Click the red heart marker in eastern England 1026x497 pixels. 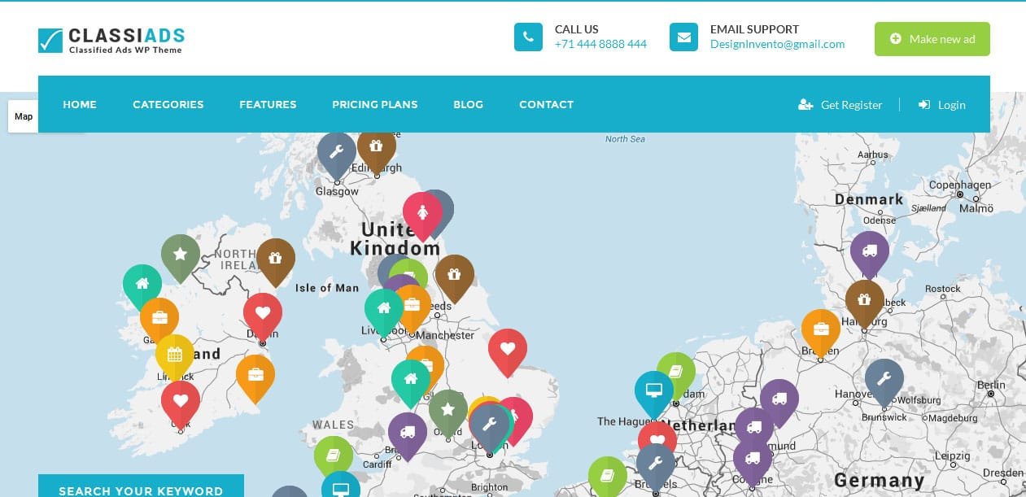coord(507,351)
